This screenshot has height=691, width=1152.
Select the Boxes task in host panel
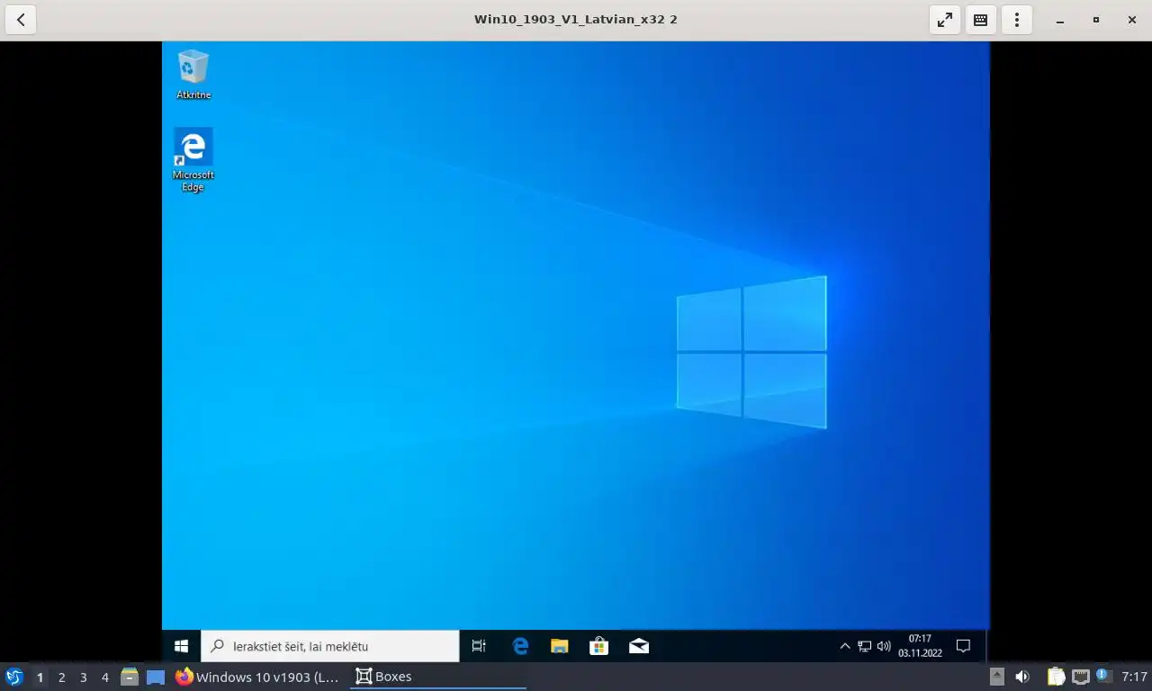(x=437, y=677)
